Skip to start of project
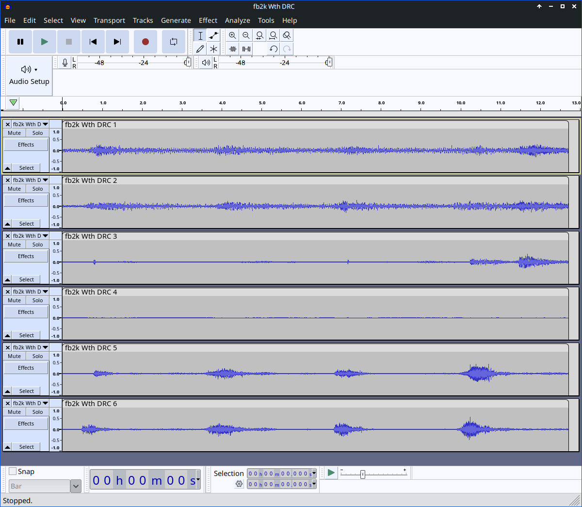Screen dimensions: 582x507 click(x=93, y=42)
